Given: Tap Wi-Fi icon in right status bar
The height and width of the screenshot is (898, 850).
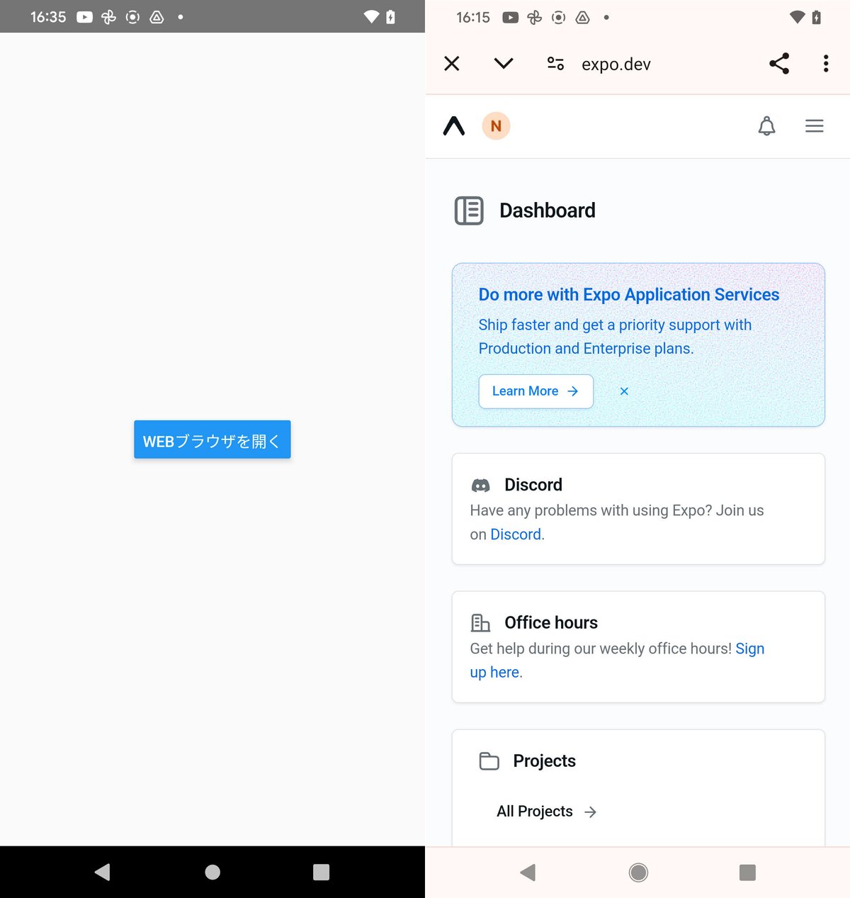Looking at the screenshot, I should pos(798,17).
